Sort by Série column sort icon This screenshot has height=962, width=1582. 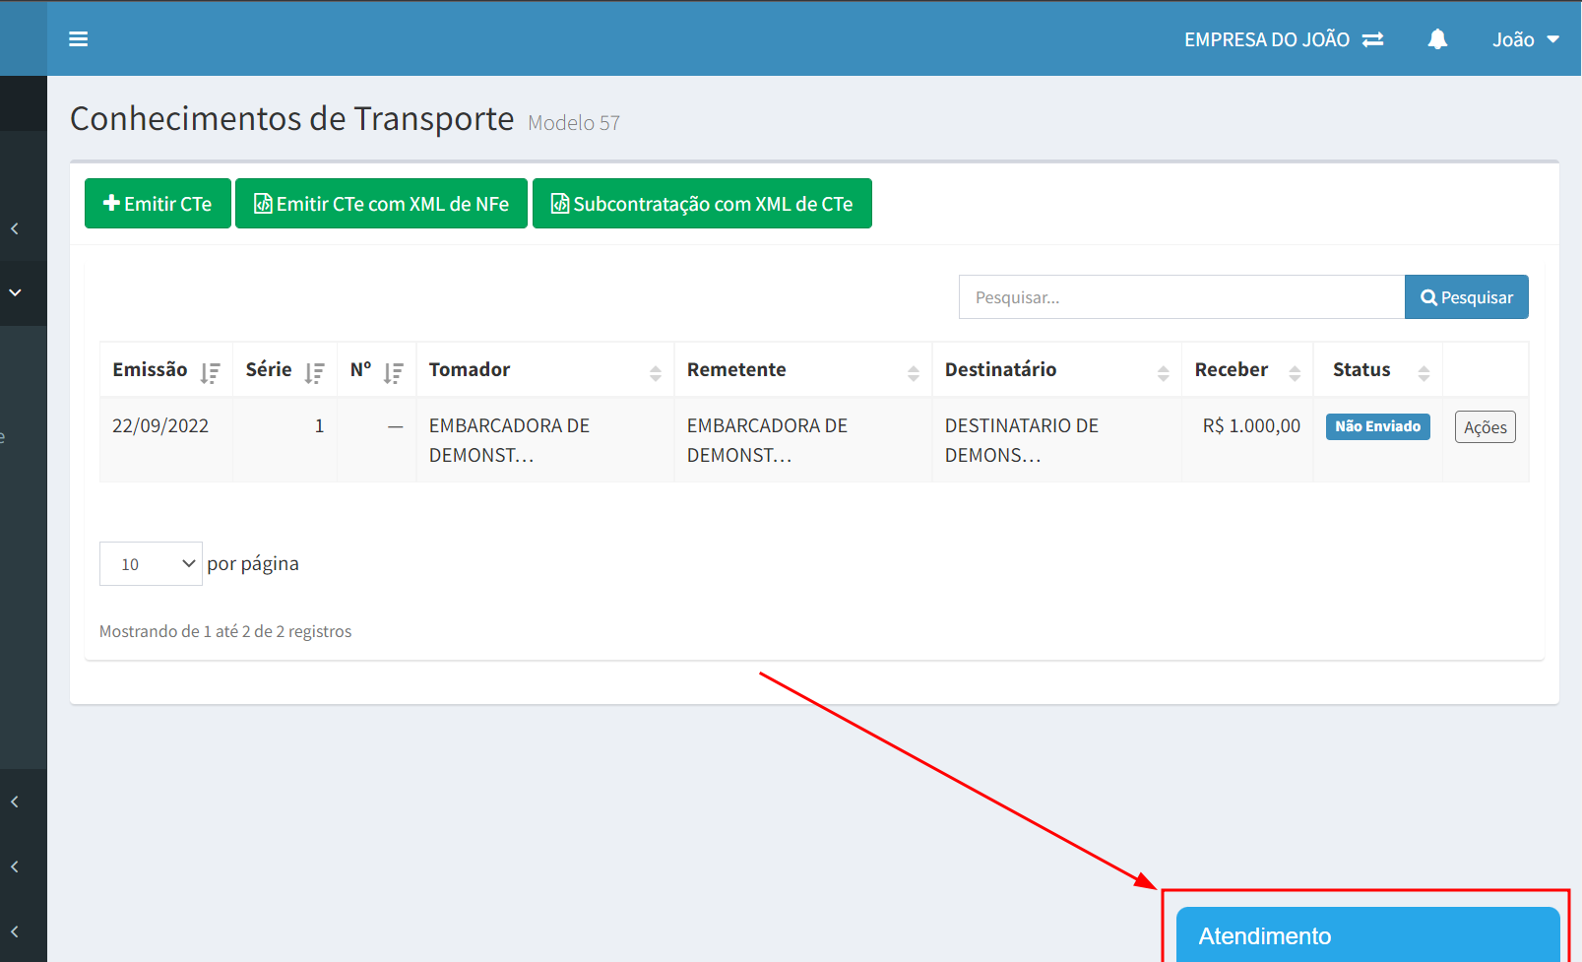314,372
